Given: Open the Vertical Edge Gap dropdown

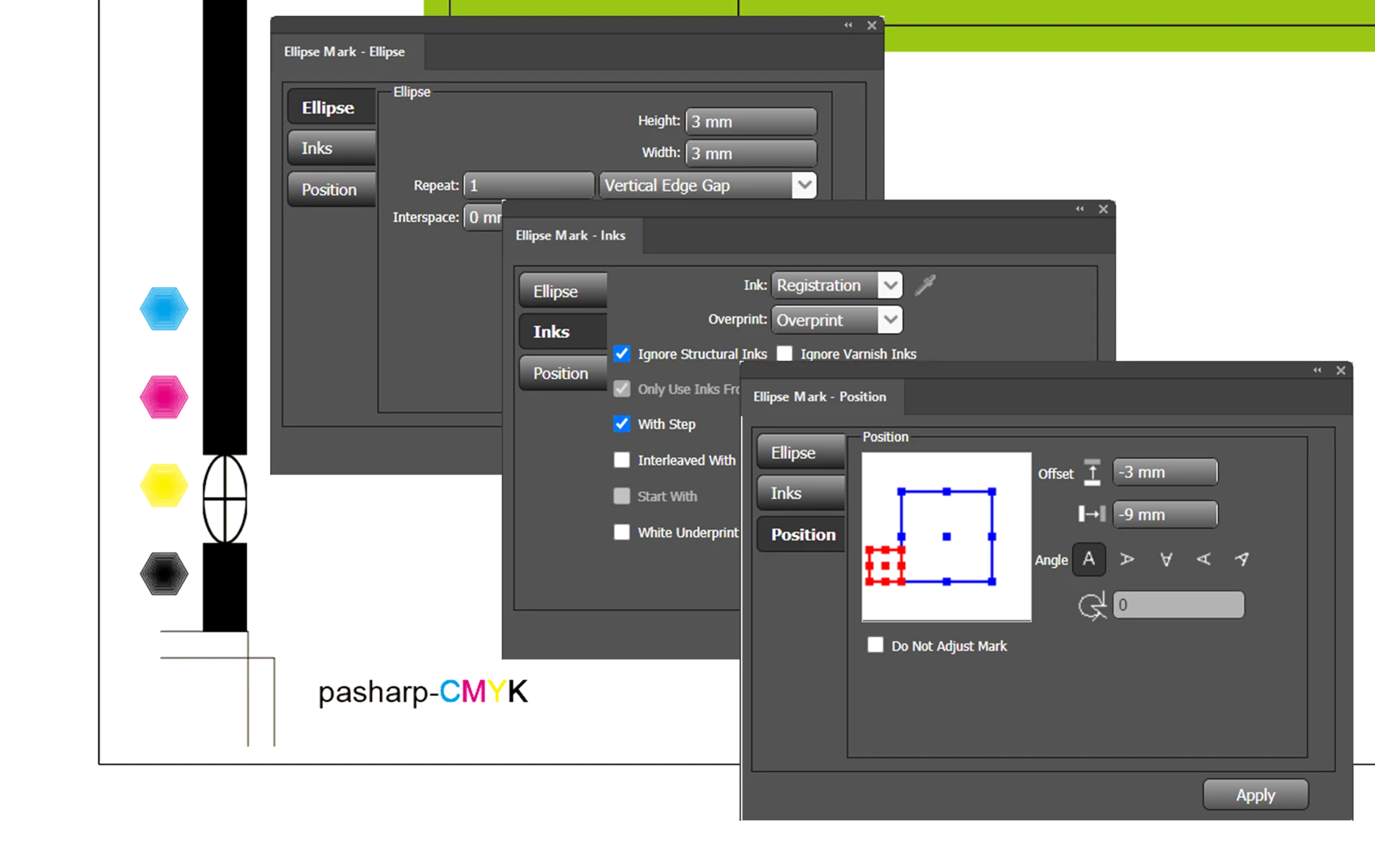Looking at the screenshot, I should [x=708, y=185].
